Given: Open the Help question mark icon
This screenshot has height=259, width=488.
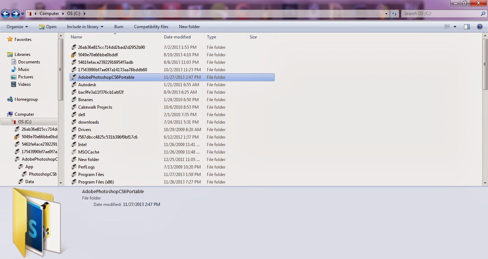Looking at the screenshot, I should 480,27.
